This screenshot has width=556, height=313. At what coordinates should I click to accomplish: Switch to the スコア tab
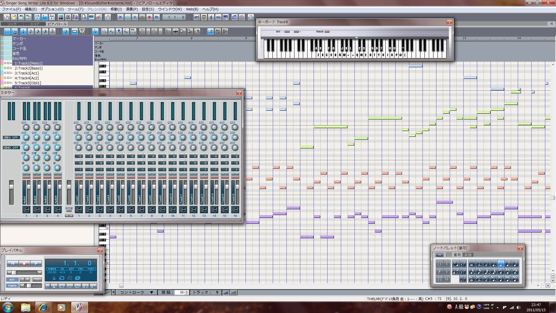pos(35,24)
